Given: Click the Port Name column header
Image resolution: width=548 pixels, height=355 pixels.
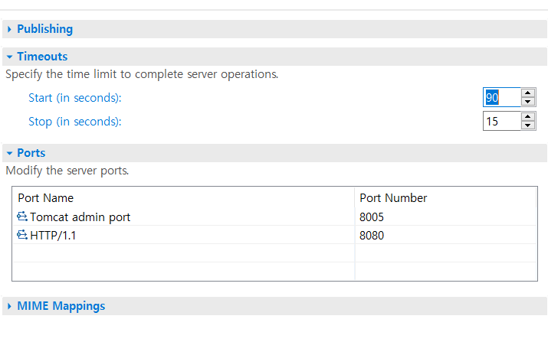Looking at the screenshot, I should pos(46,197).
